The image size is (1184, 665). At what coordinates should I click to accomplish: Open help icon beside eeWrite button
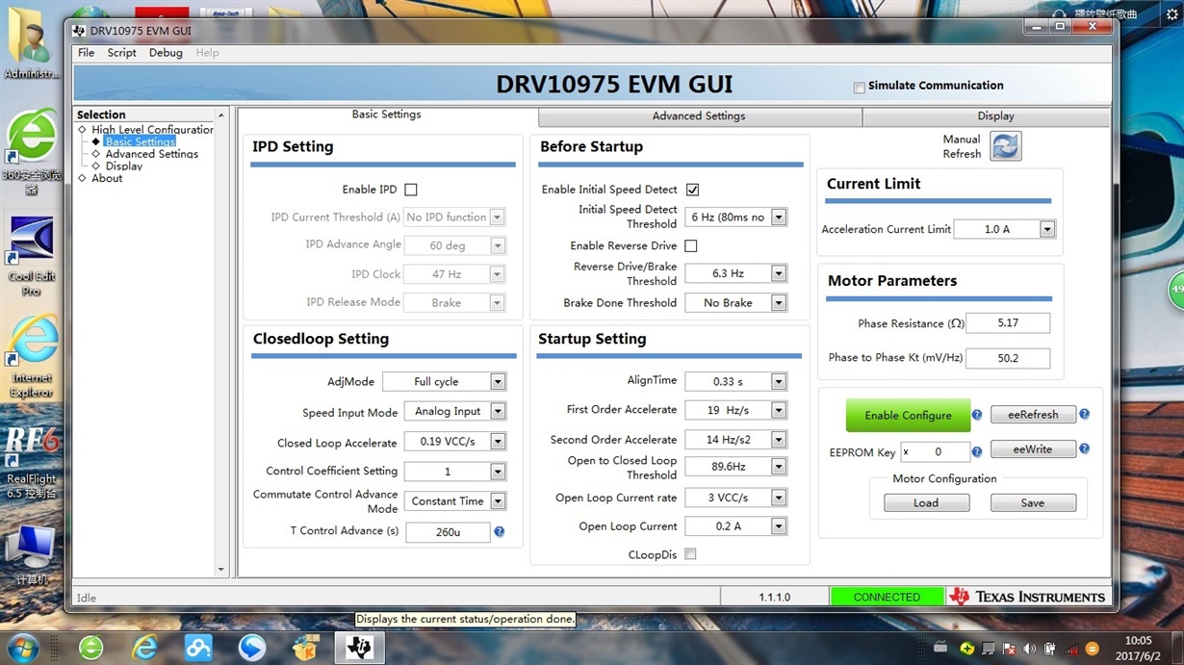1084,449
